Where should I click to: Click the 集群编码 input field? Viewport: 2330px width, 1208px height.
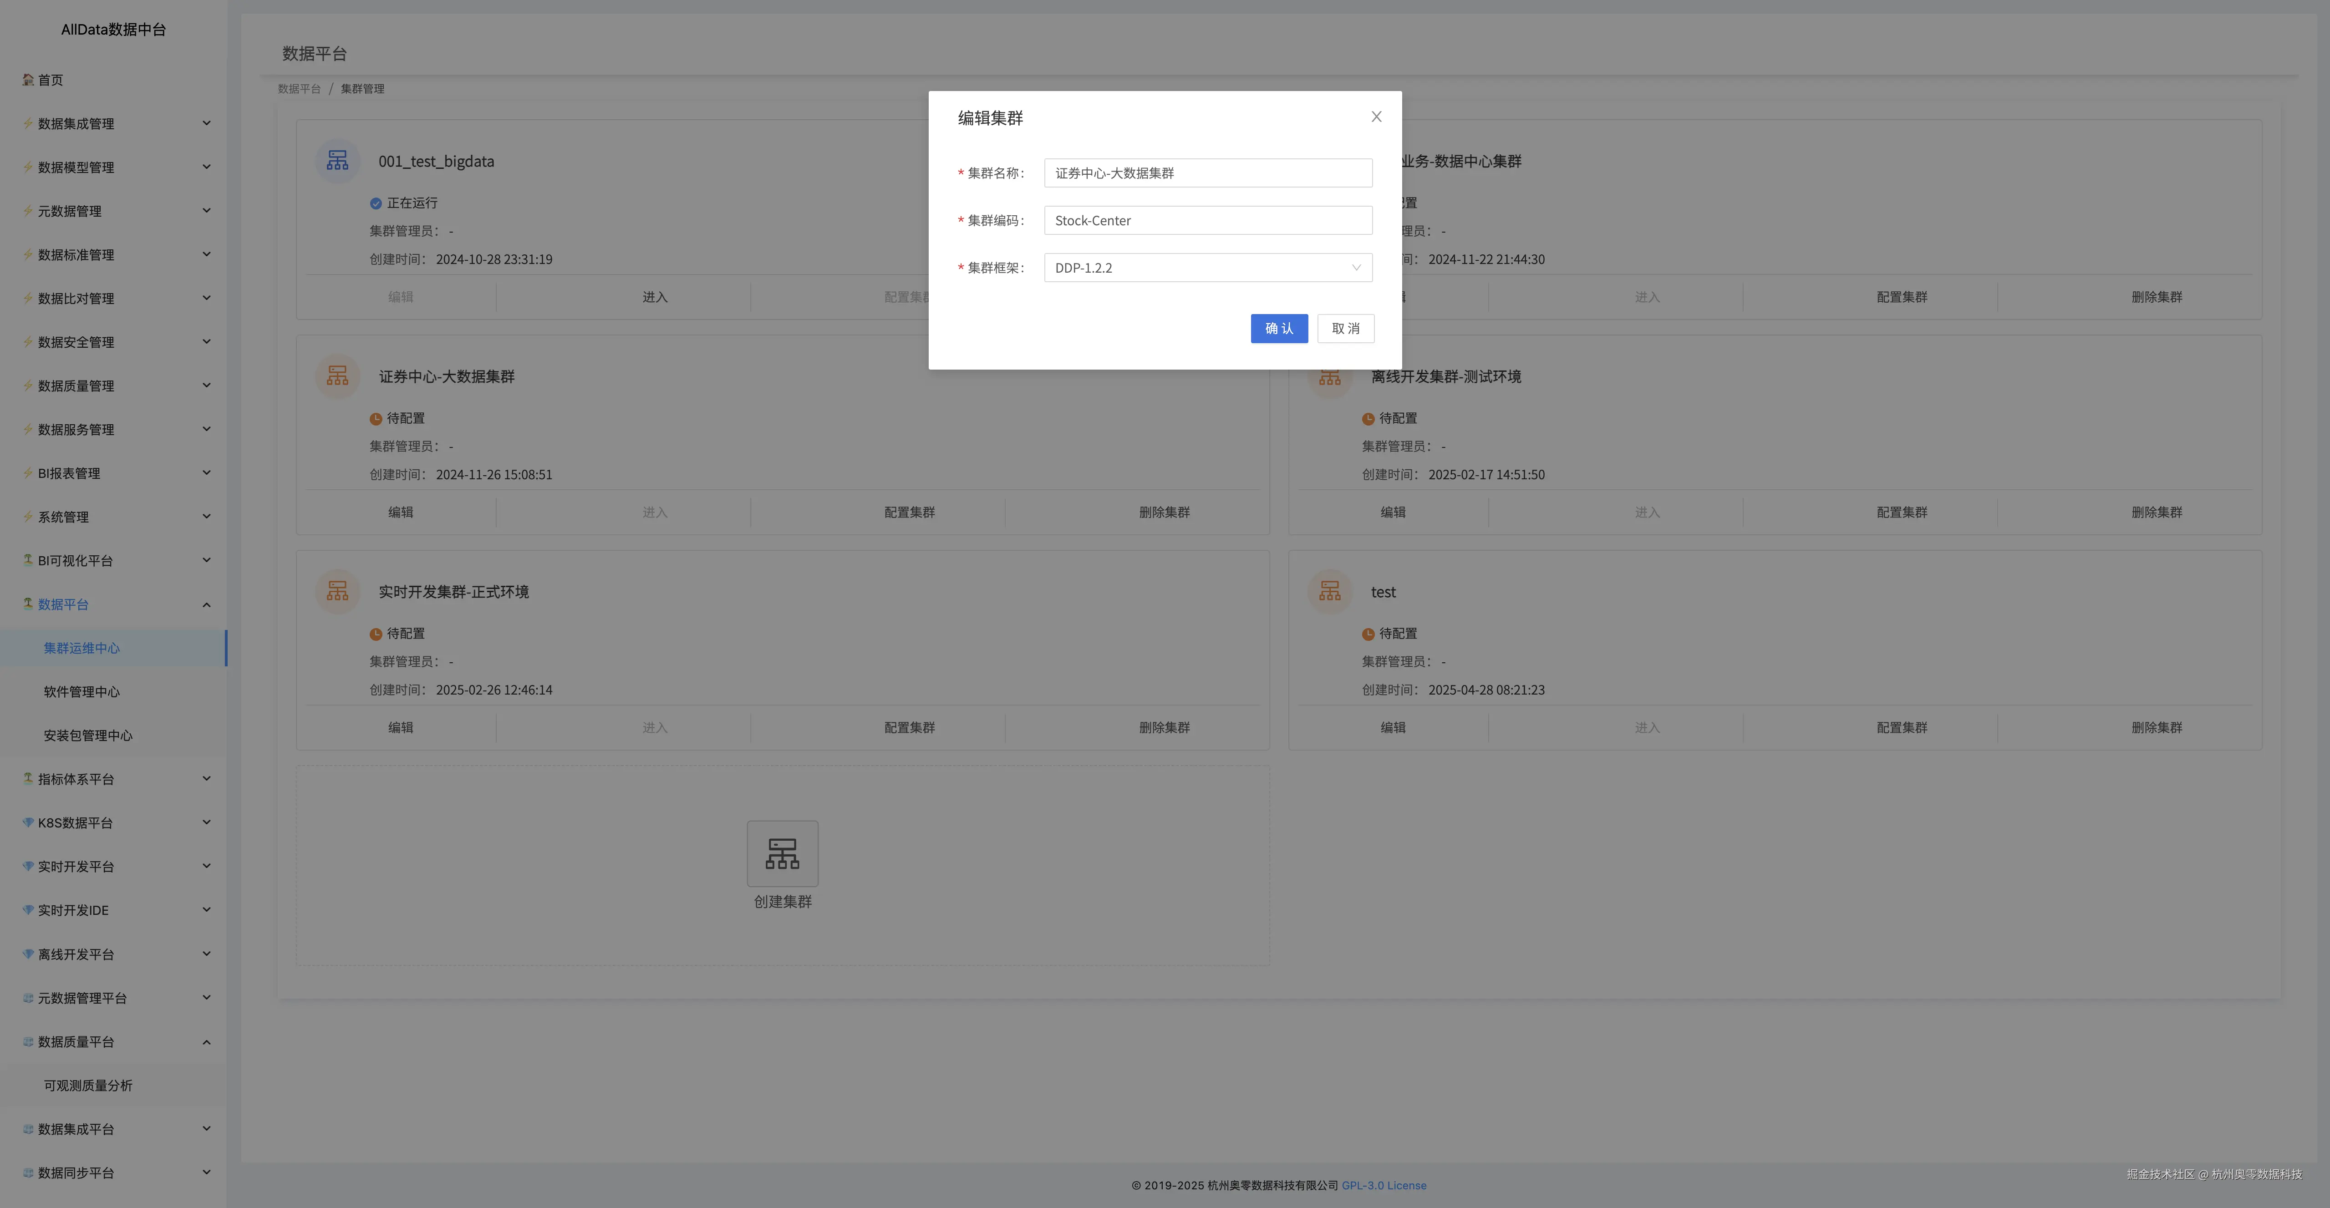click(1207, 221)
